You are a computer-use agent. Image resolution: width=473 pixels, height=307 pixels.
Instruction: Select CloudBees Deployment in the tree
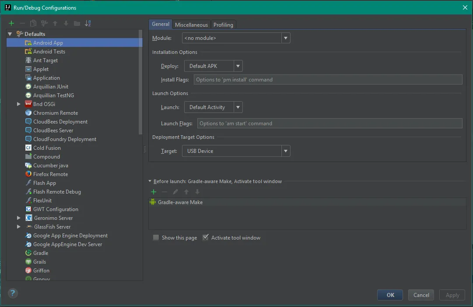click(60, 121)
